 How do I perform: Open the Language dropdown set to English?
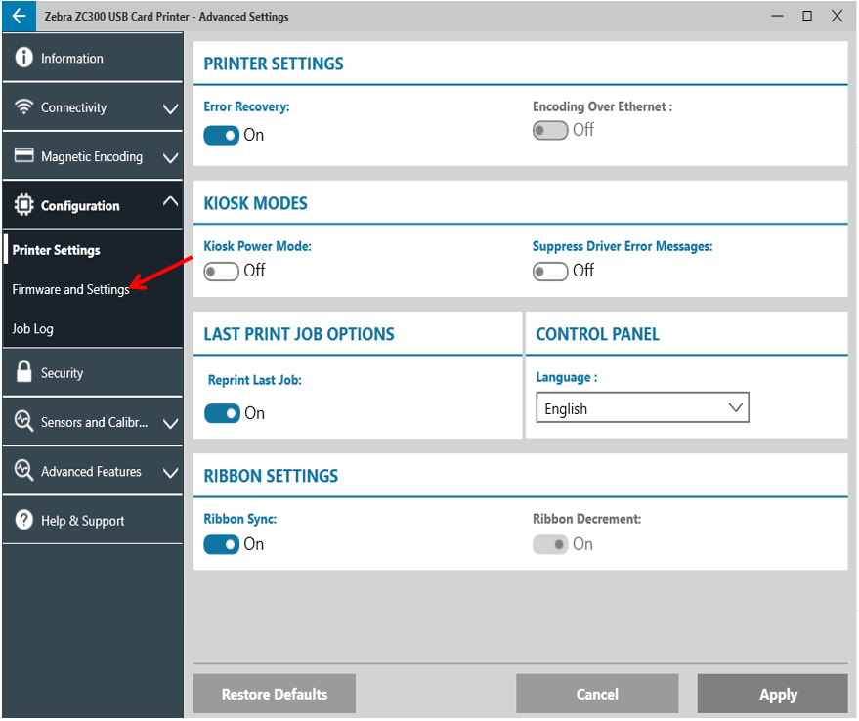pos(642,407)
